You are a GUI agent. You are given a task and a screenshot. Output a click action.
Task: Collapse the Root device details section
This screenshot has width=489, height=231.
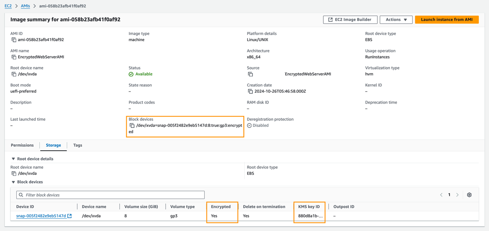click(13, 159)
